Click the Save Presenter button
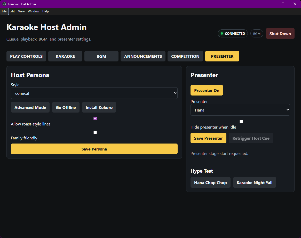Viewport: 301px width, 238px height. [x=208, y=138]
